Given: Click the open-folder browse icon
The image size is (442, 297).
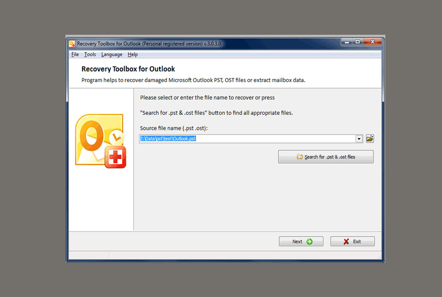Looking at the screenshot, I should pos(370,139).
